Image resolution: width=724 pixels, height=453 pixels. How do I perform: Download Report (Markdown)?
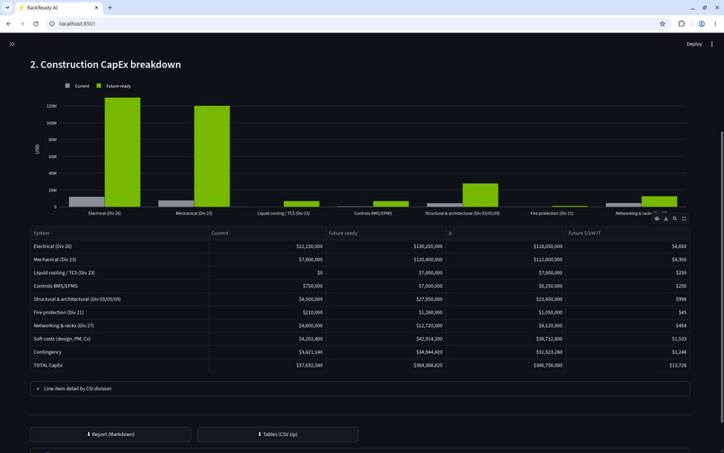110,434
